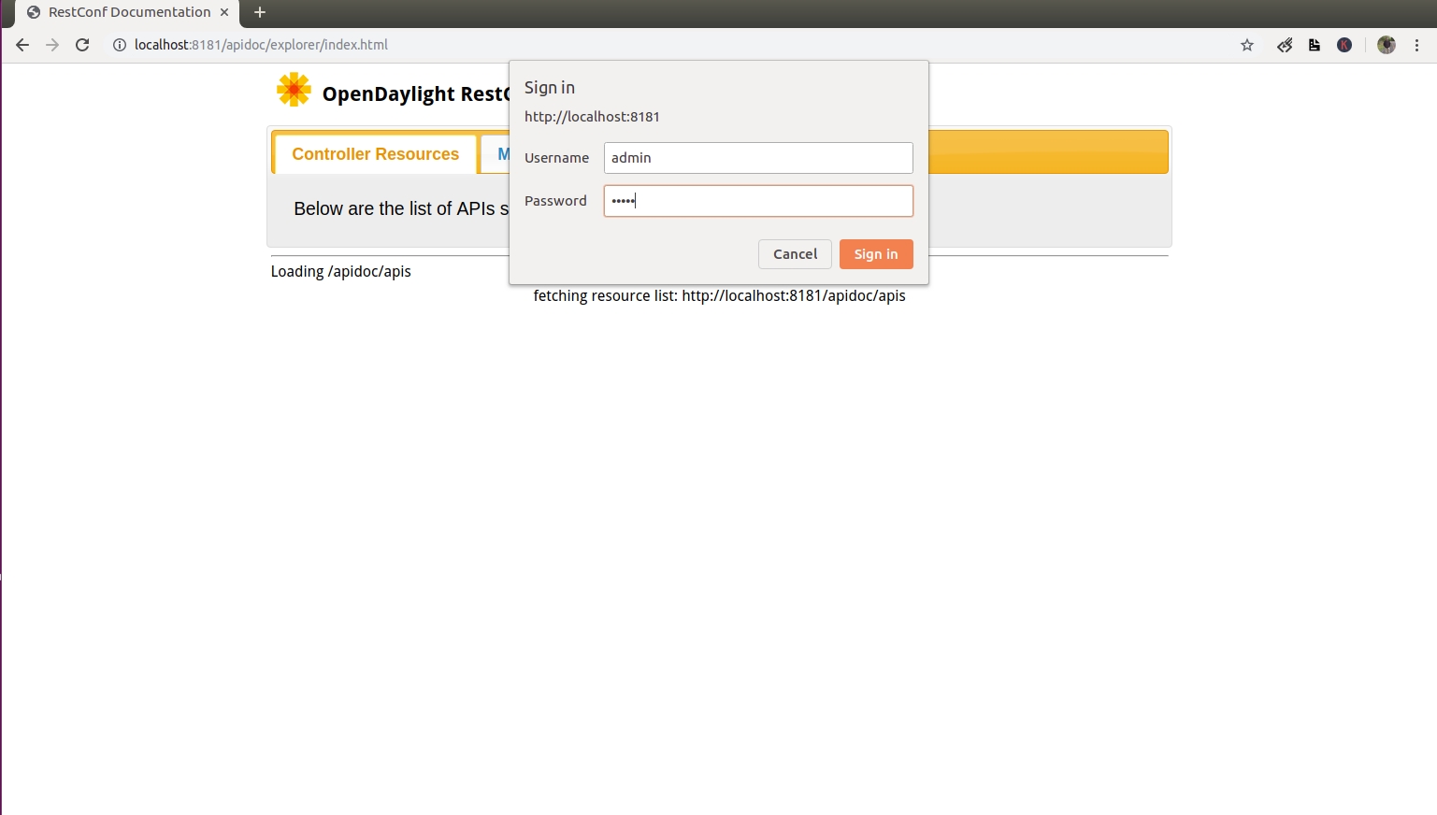Focus the Password field

click(x=758, y=201)
